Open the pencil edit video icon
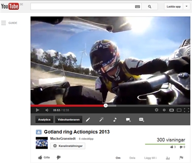Image resolution: width=192 pixels, height=163 pixels. click(88, 119)
